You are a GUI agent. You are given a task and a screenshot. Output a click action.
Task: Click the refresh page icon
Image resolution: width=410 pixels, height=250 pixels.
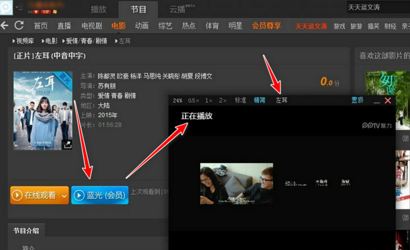coord(19,25)
